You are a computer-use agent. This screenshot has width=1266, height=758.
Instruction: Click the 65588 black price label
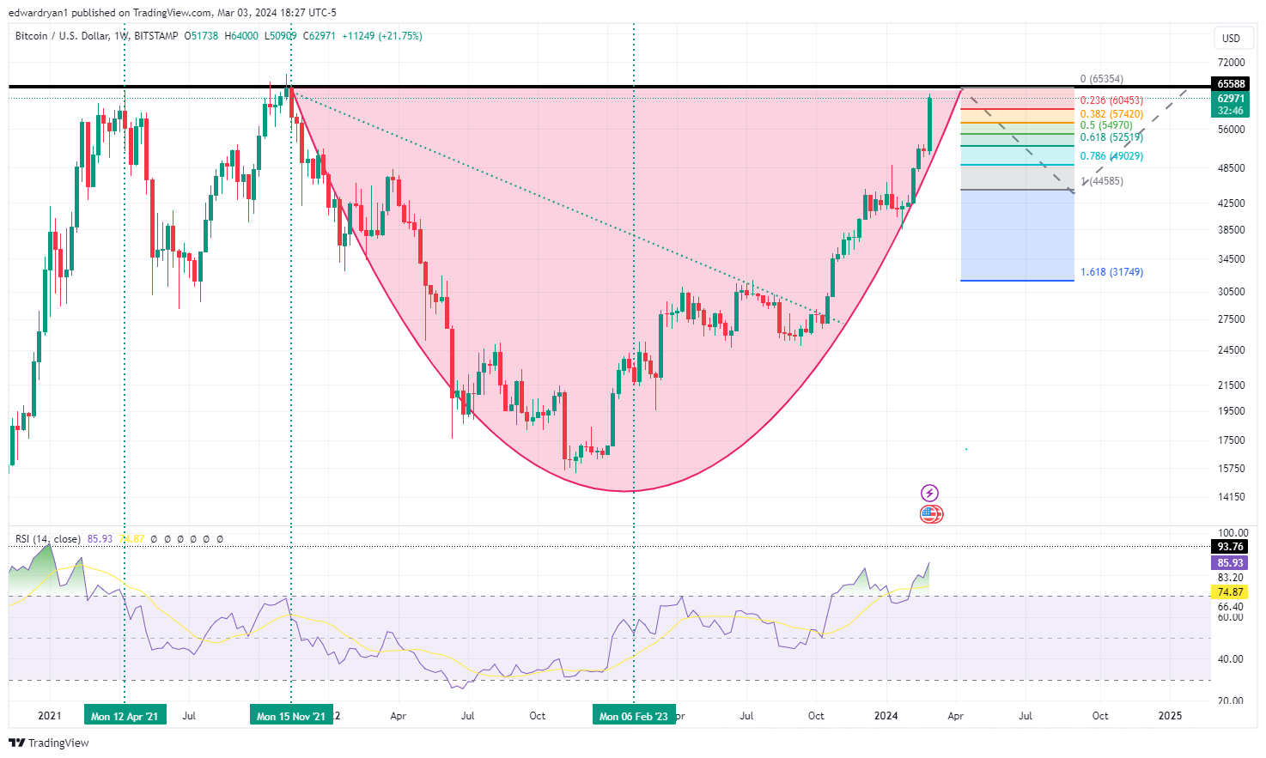pos(1231,84)
